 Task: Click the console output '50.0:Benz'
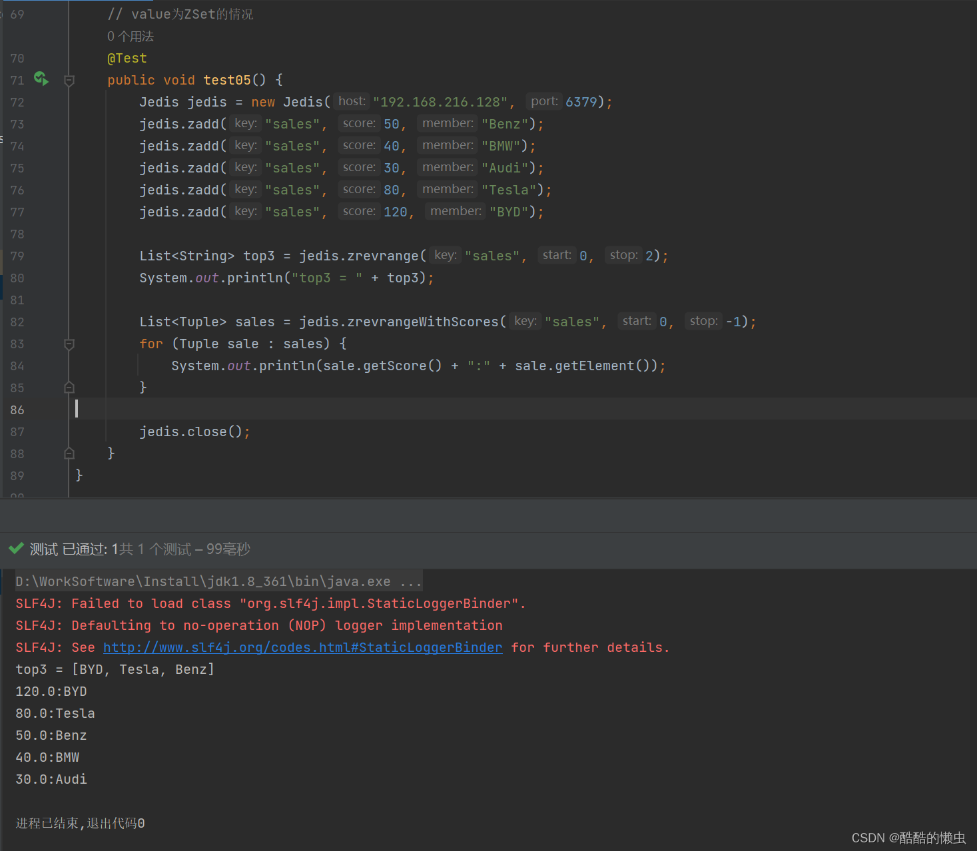pos(51,735)
